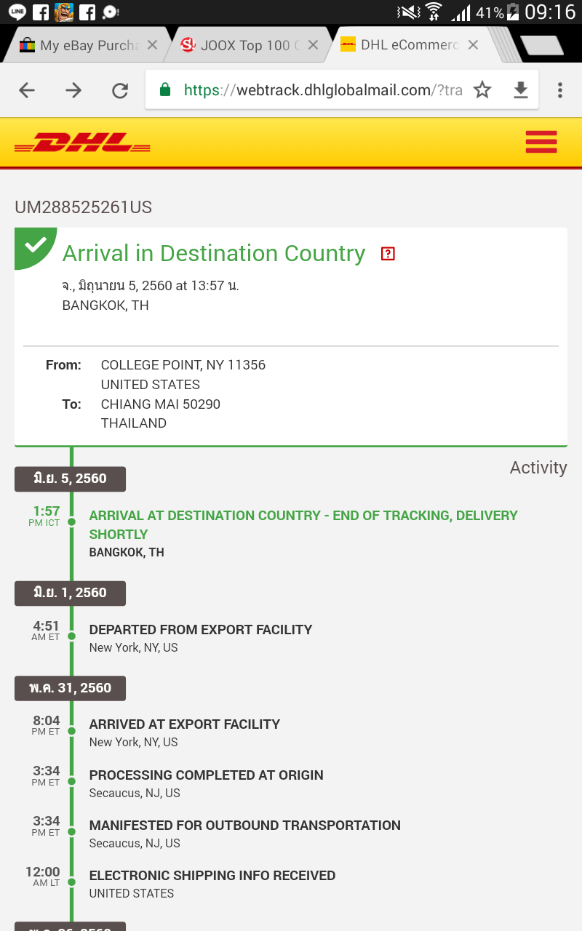582x931 pixels.
Task: Close the My eBay Purchase tab
Action: coord(152,45)
